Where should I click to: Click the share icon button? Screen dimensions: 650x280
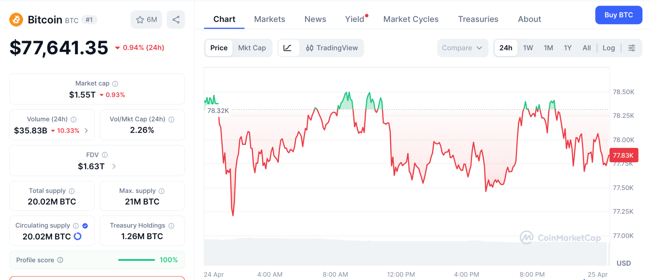(x=176, y=20)
